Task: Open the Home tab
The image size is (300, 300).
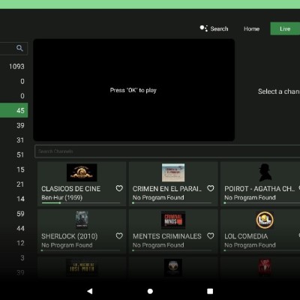Action: [x=251, y=28]
